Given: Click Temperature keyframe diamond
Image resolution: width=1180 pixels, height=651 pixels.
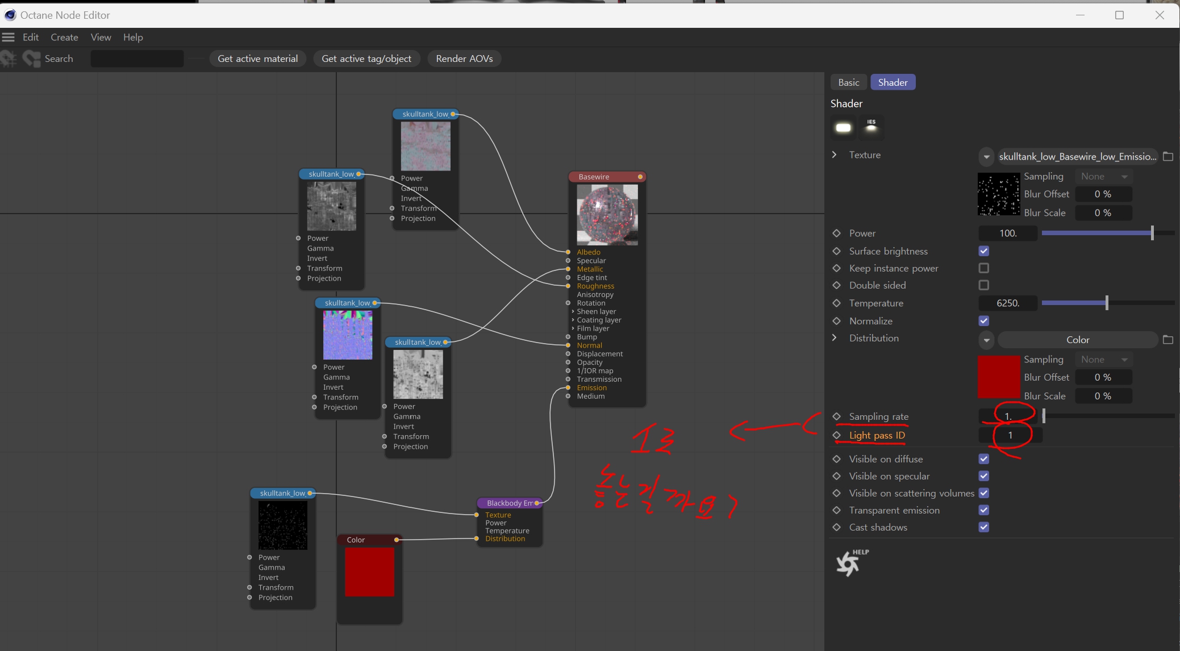Looking at the screenshot, I should click(836, 303).
